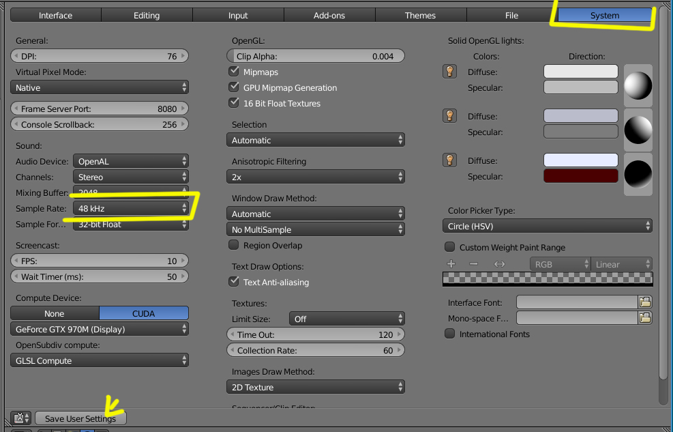Open Color Picker Type Circle (HSV) dropdown
673x432 pixels.
(x=548, y=227)
